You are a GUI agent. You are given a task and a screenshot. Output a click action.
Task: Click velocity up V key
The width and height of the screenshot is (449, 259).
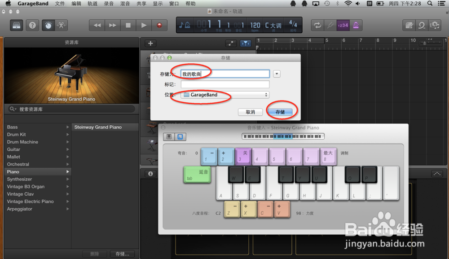[282, 210]
